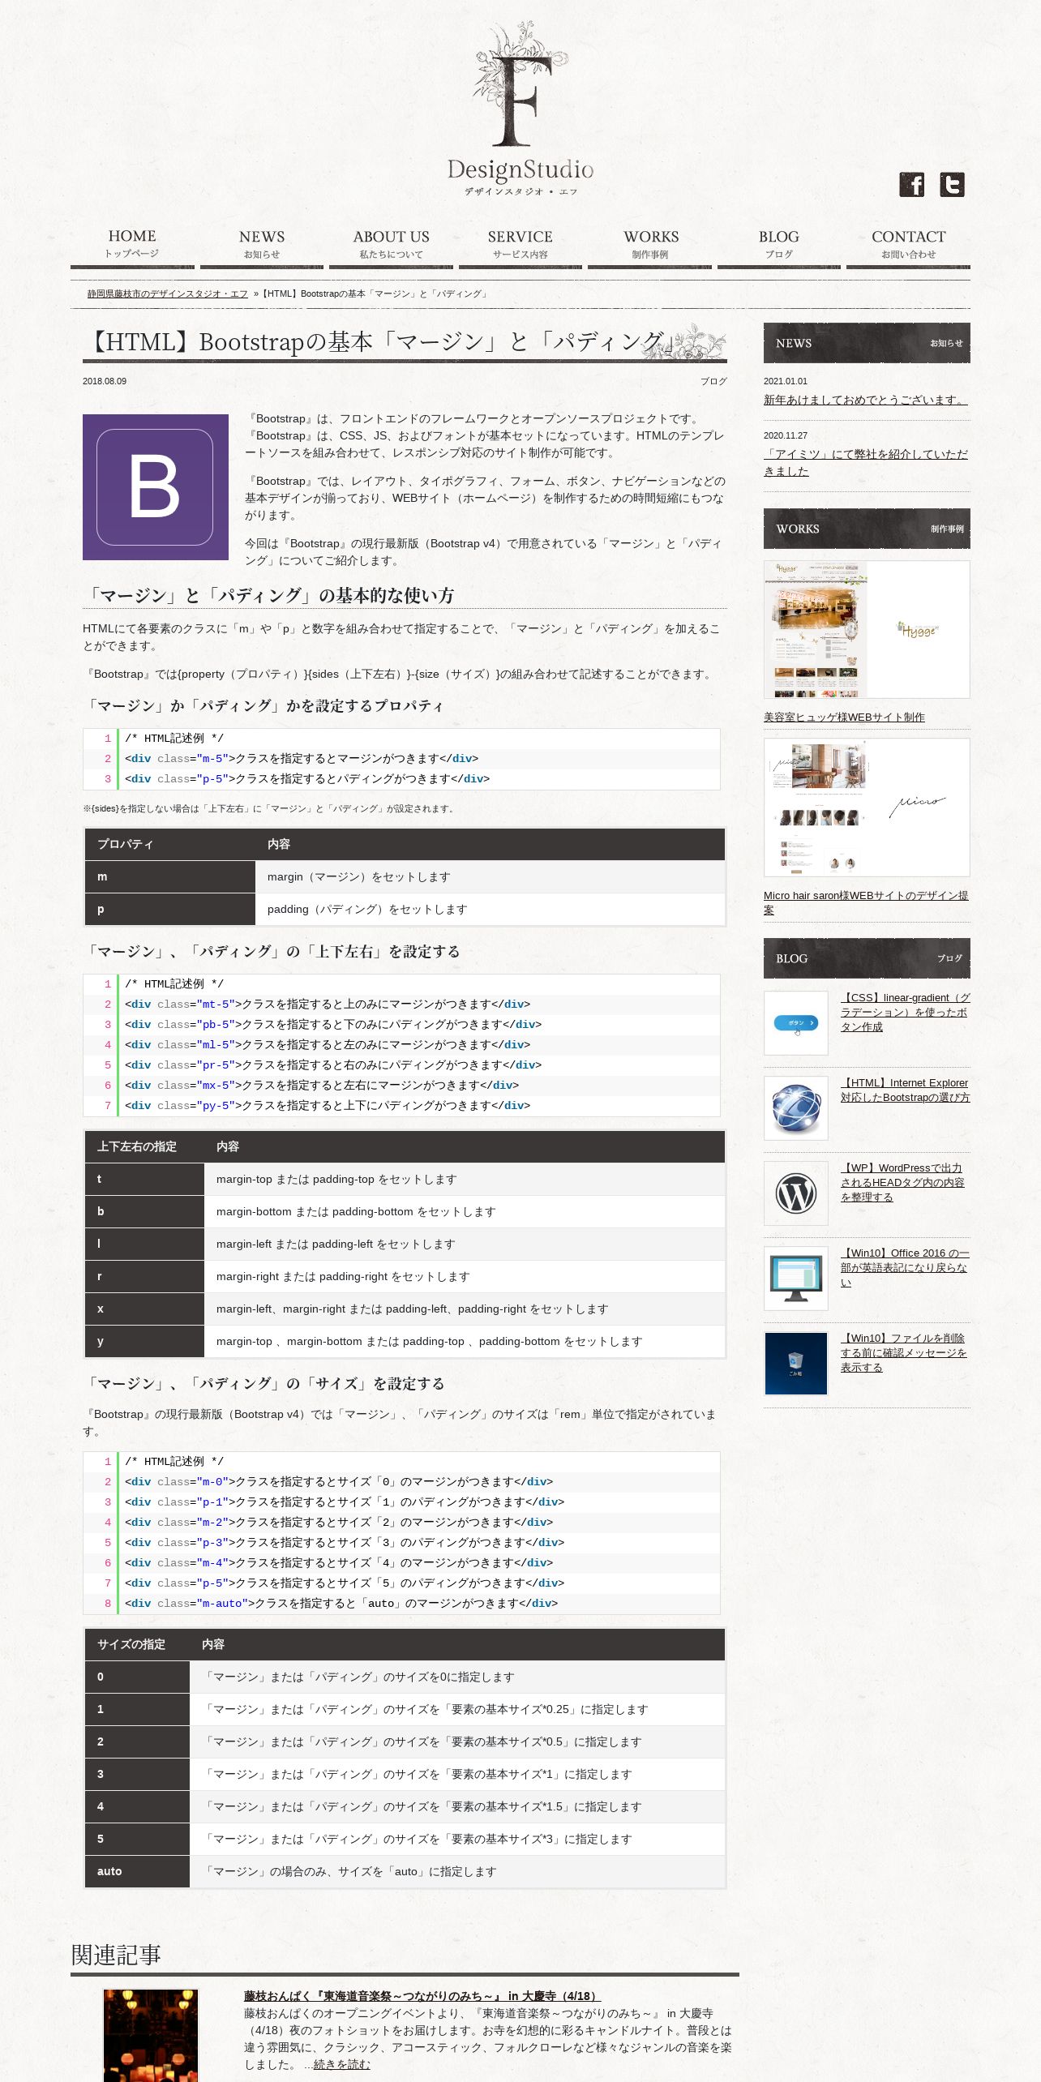
Task: Click table cell padding（パディング）をセットします
Action: click(490, 909)
